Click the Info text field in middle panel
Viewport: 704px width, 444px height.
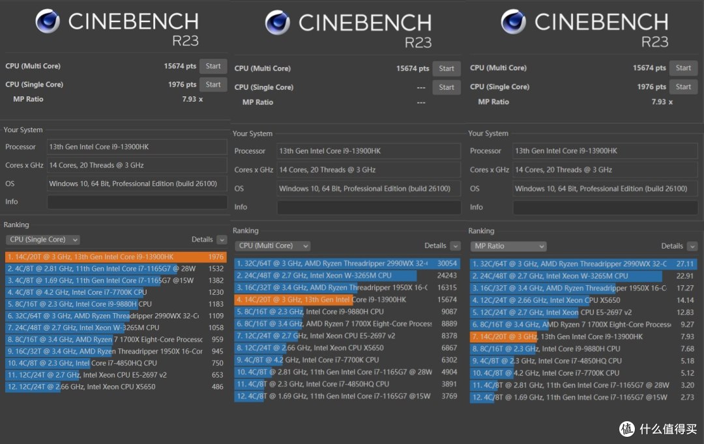369,207
